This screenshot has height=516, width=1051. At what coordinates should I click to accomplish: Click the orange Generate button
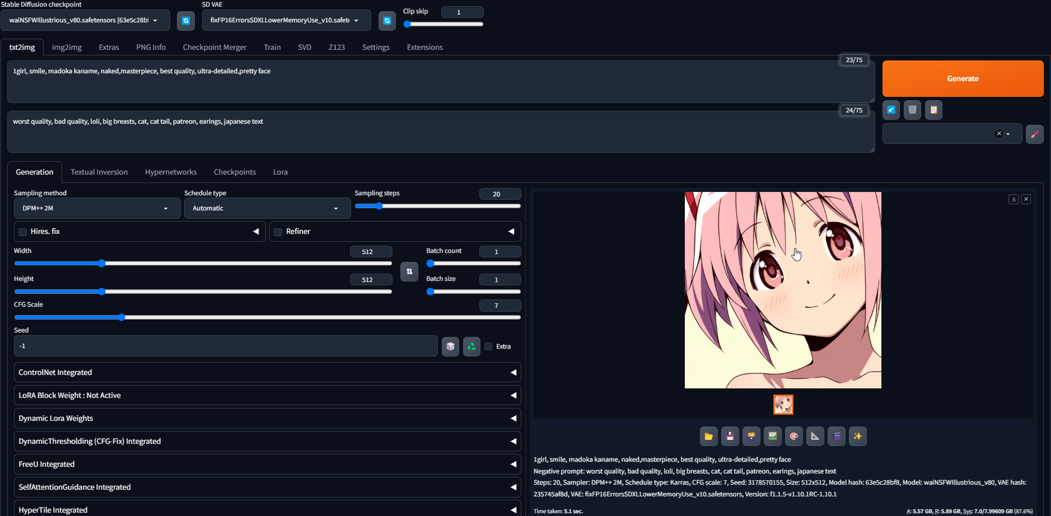[963, 79]
